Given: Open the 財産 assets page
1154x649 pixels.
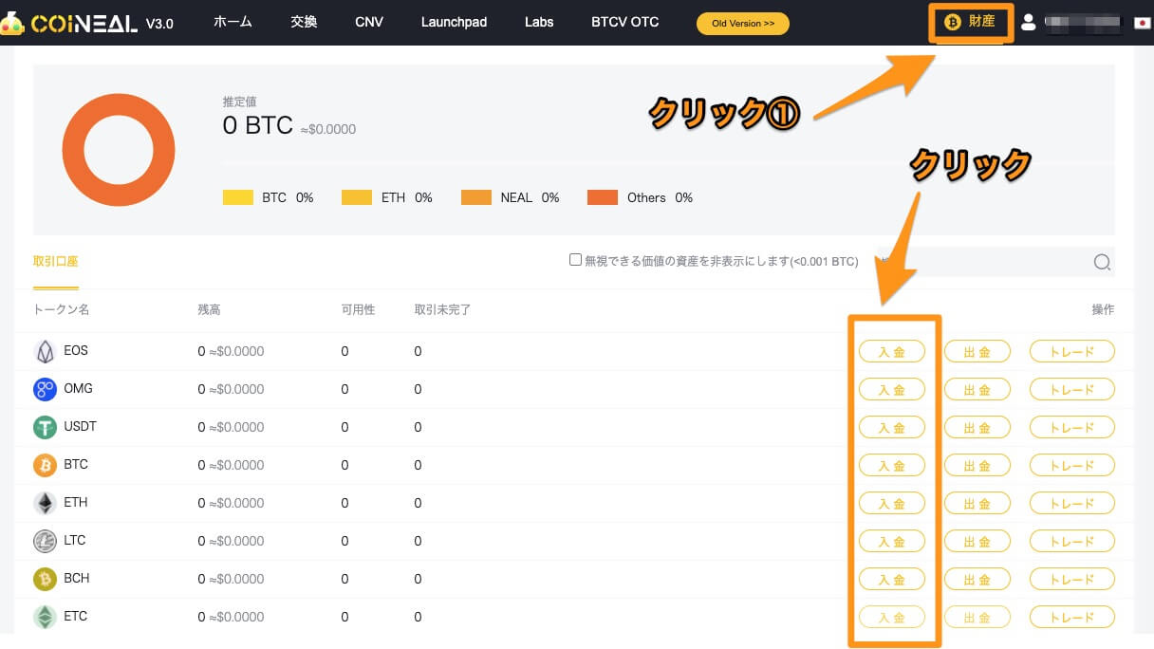Looking at the screenshot, I should (971, 22).
